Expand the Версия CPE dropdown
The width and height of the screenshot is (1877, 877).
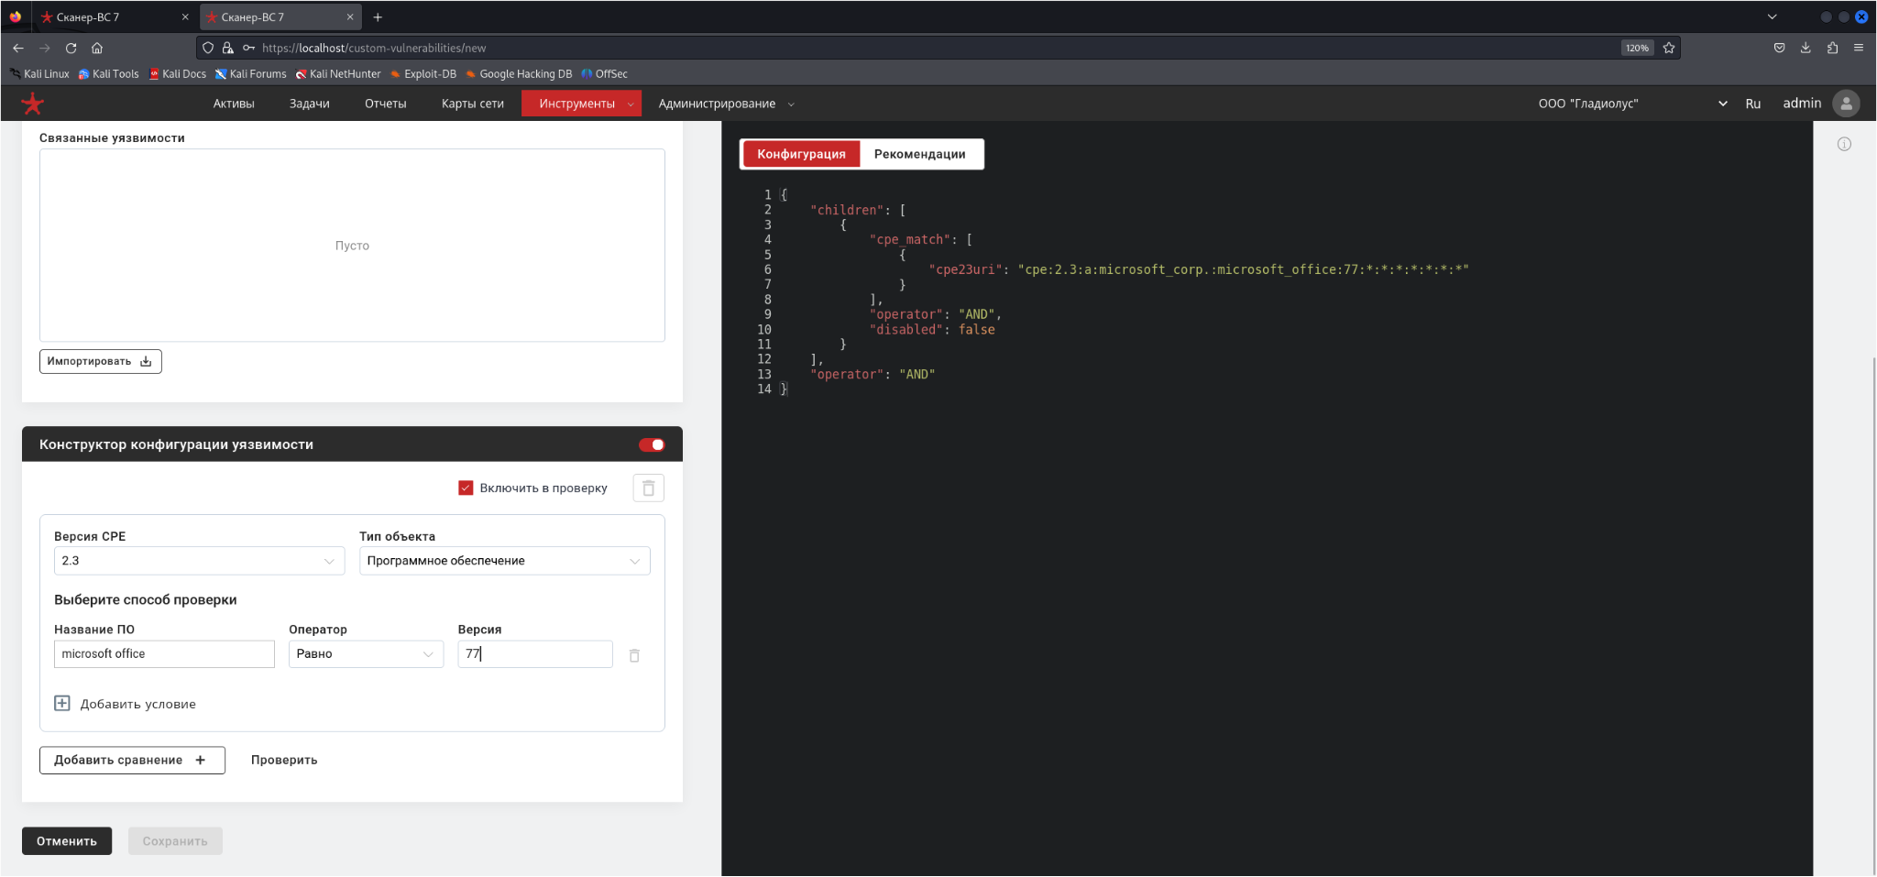pyautogui.click(x=199, y=561)
